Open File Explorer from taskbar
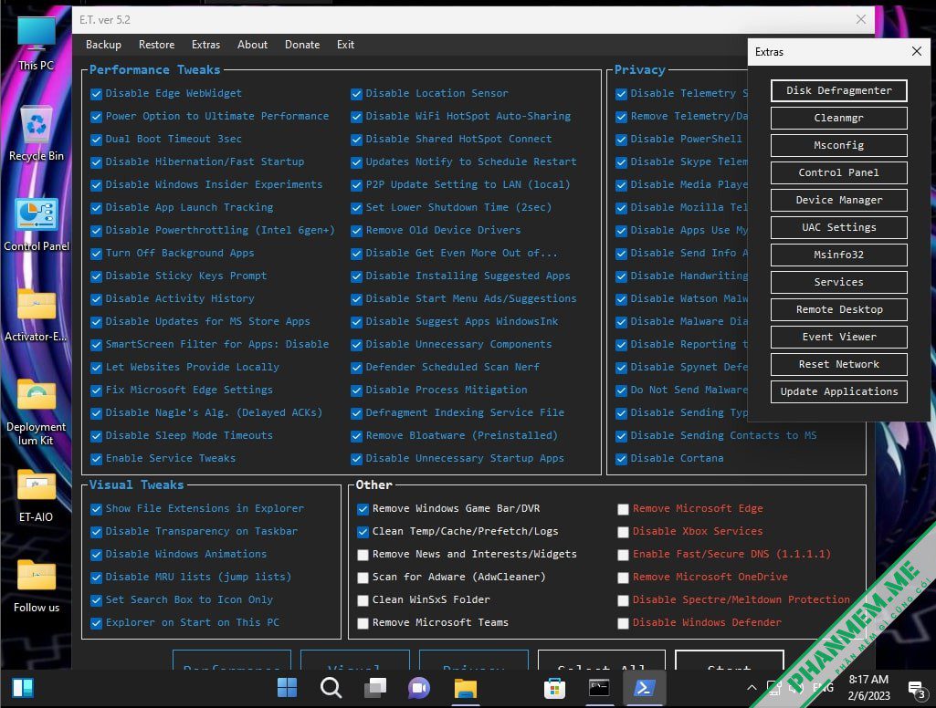The height and width of the screenshot is (708, 936). [x=465, y=688]
